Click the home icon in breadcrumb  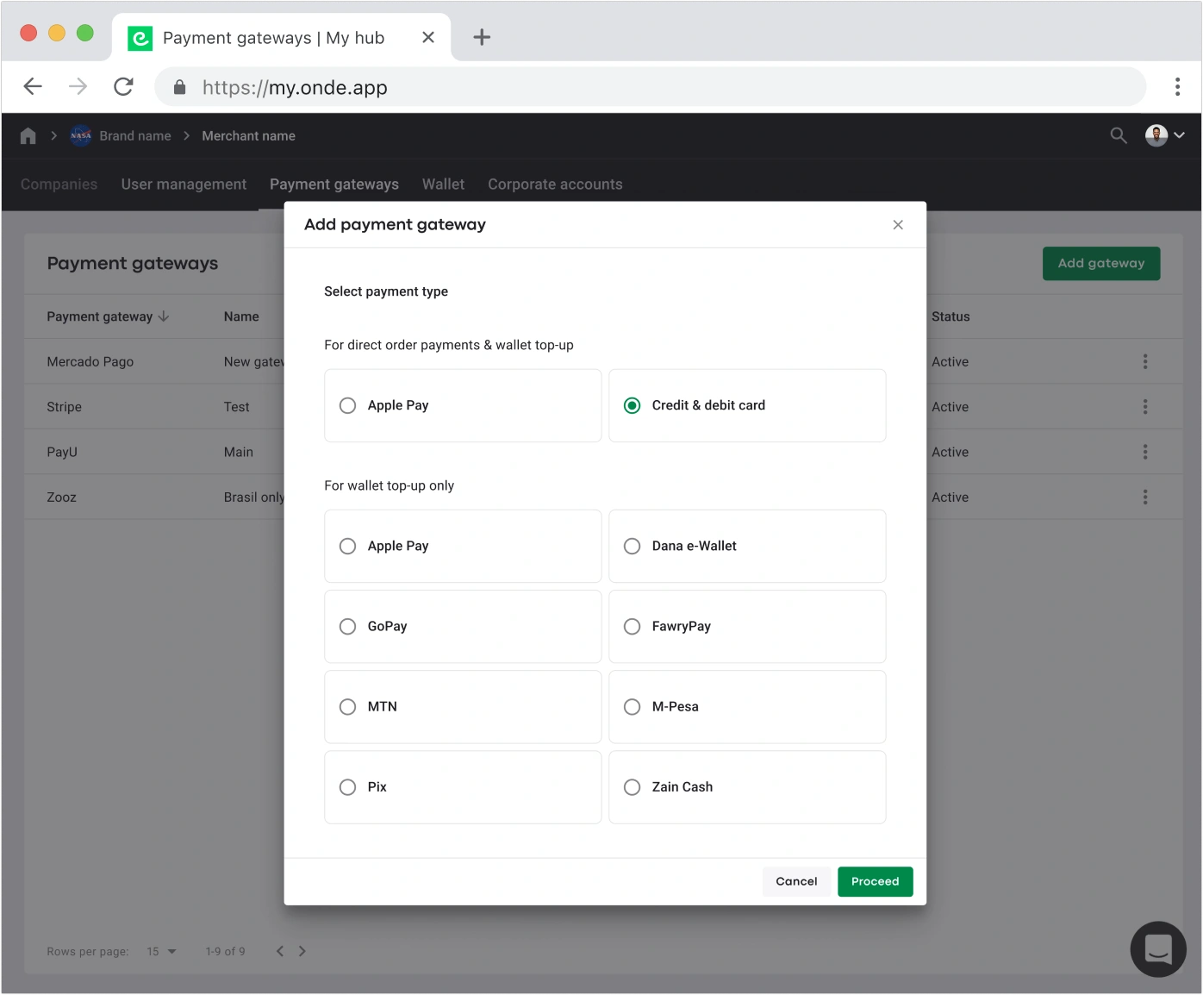coord(28,135)
